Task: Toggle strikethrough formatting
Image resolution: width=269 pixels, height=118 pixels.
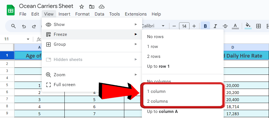Action: (225, 26)
